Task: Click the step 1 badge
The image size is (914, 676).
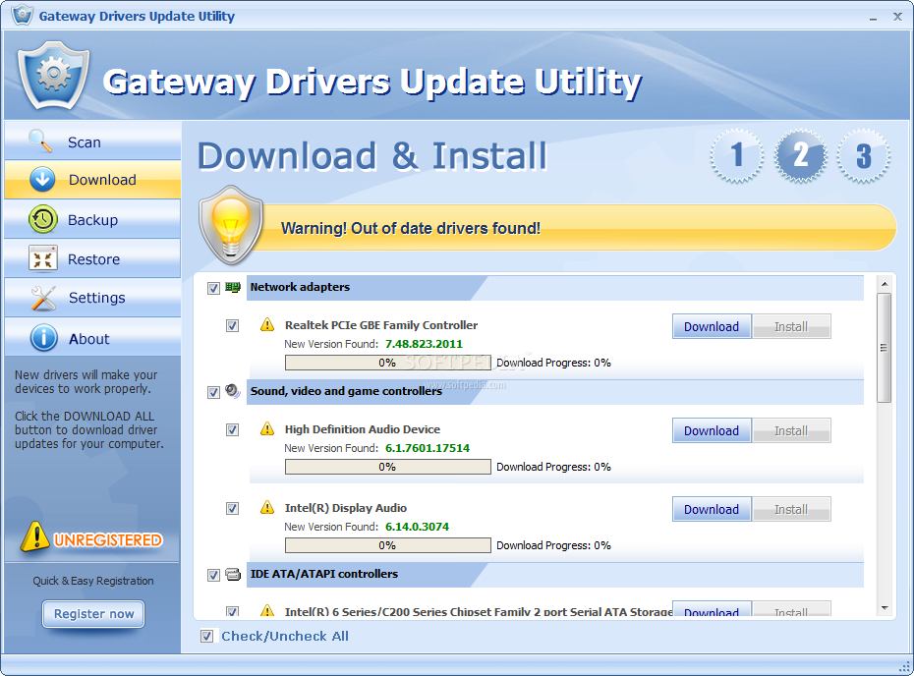Action: (x=737, y=155)
